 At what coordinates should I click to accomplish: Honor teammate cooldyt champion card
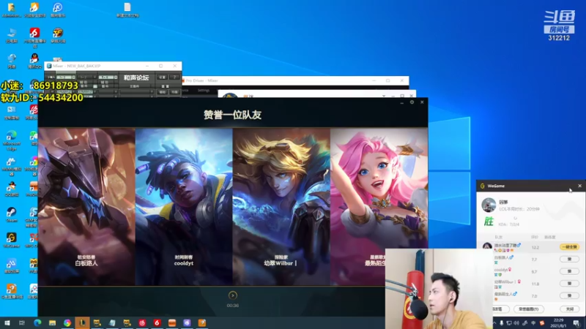184,207
